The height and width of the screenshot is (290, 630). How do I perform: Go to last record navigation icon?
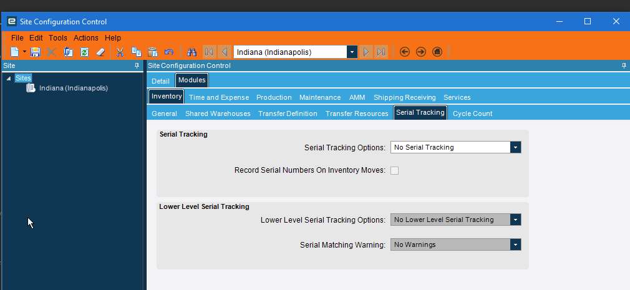381,52
